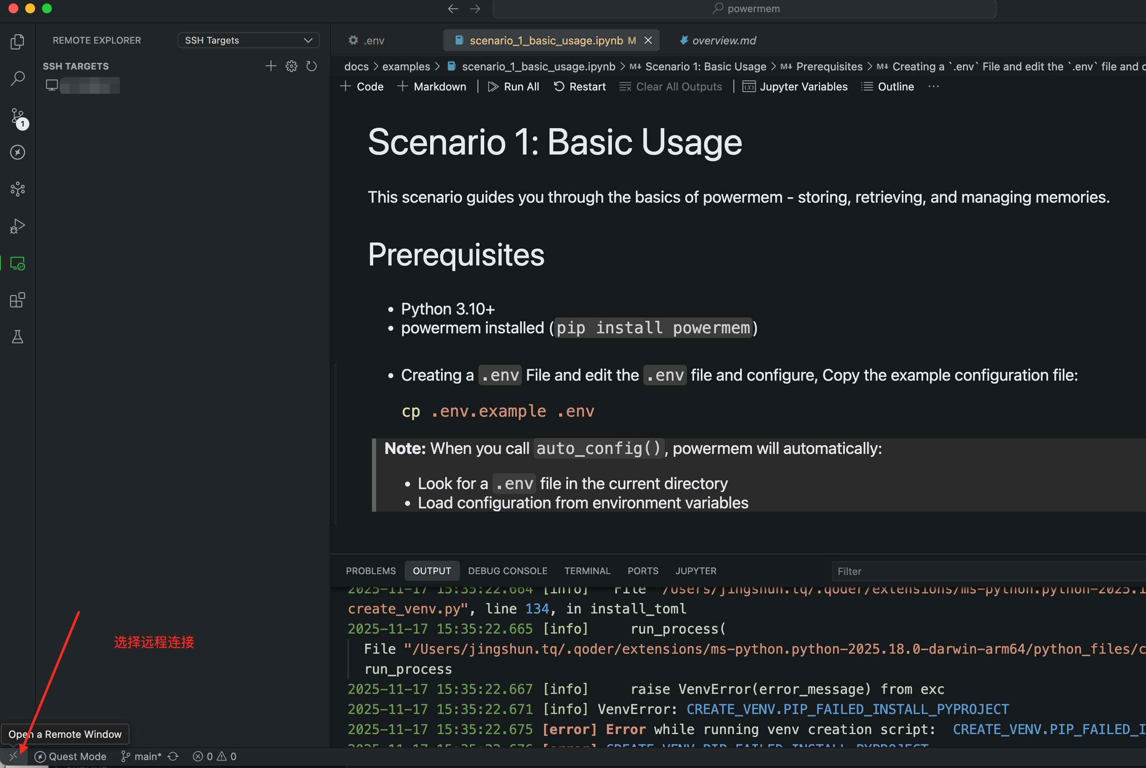This screenshot has width=1146, height=768.
Task: Click the add new SSH target plus icon
Action: (x=271, y=66)
